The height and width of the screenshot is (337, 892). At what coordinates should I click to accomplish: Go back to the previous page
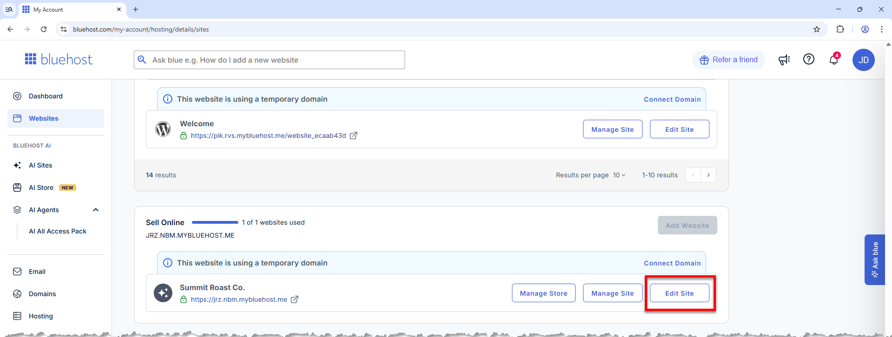10,29
